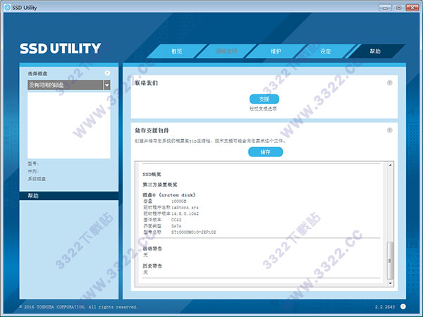The height and width of the screenshot is (317, 423).
Task: Click the 检视支援选项 caption under 支援
Action: pos(263,108)
